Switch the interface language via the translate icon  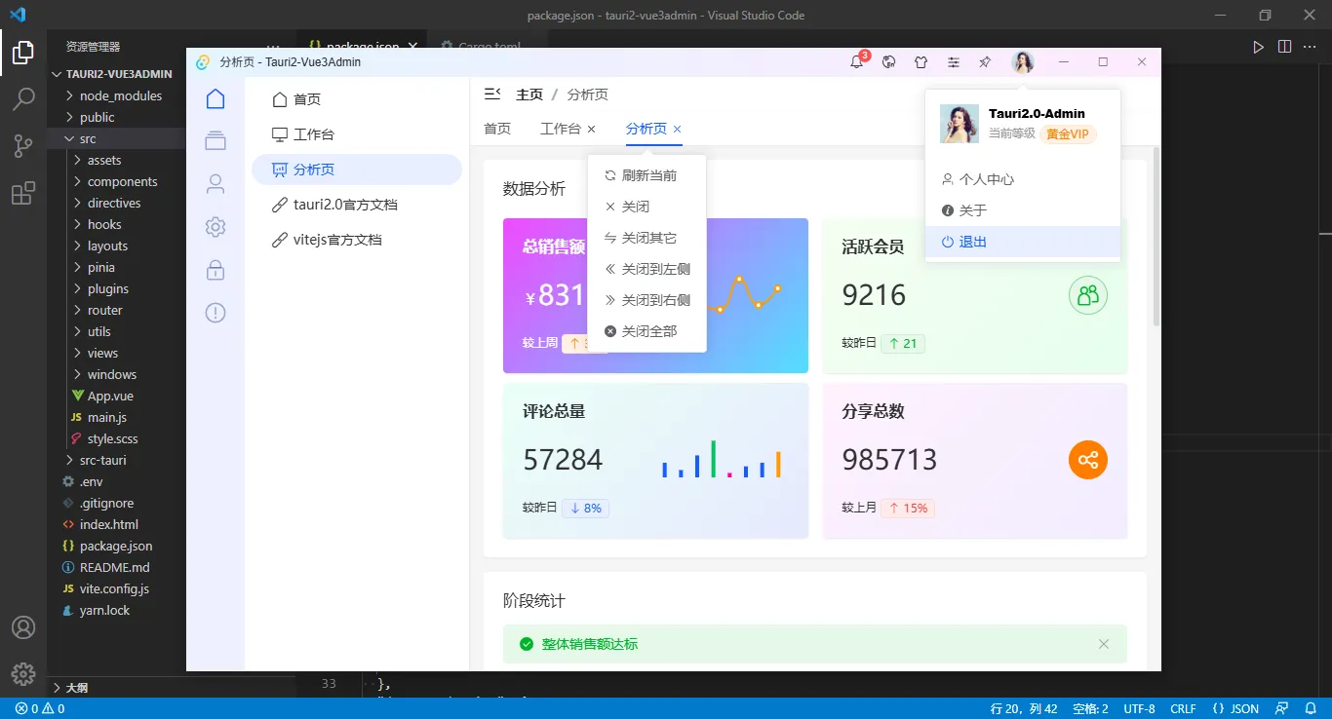888,61
